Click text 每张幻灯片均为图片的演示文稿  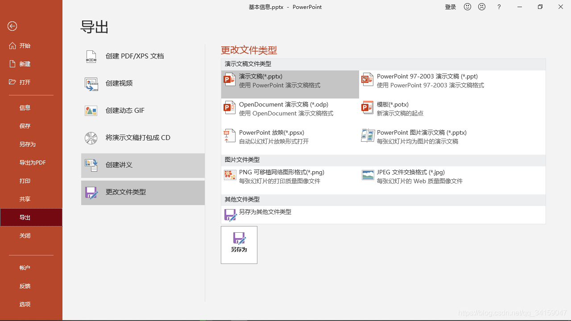(x=418, y=141)
